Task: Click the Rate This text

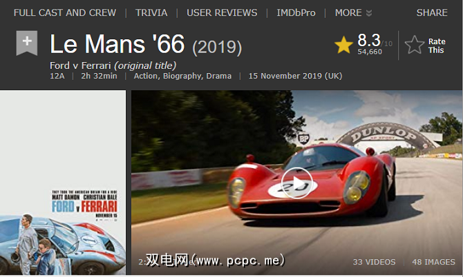Action: point(437,45)
